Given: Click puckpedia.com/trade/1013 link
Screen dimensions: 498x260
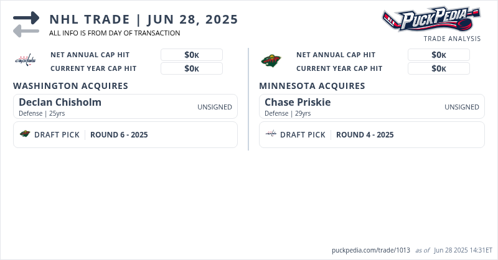Looking at the screenshot, I should [371, 250].
